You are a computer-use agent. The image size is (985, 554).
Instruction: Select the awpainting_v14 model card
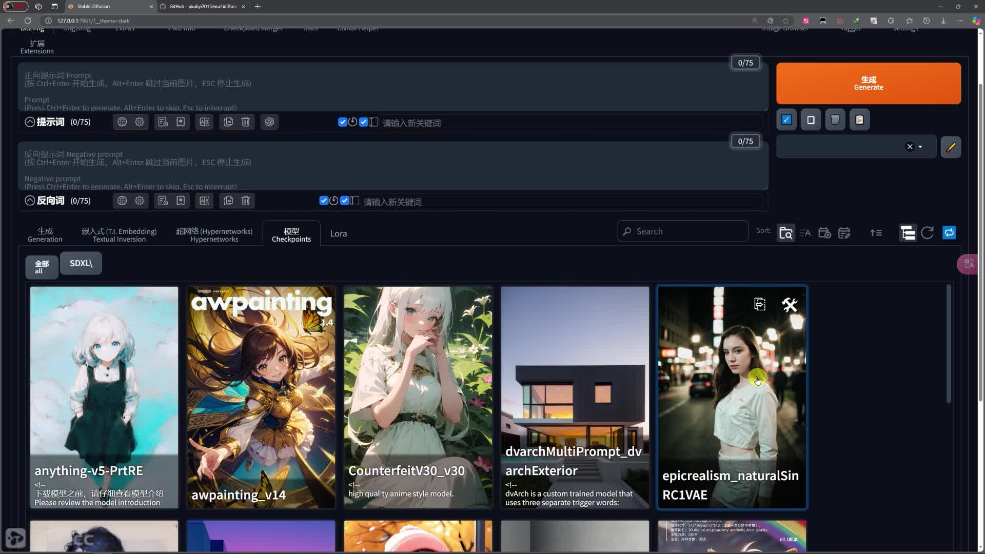point(261,398)
